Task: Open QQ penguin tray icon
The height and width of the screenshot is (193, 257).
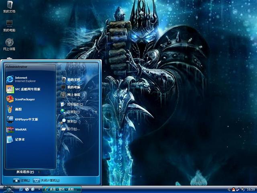Action: tap(233, 189)
